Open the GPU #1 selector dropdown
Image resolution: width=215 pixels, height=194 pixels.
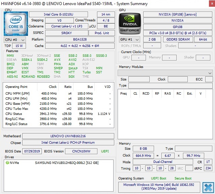coord(129,40)
